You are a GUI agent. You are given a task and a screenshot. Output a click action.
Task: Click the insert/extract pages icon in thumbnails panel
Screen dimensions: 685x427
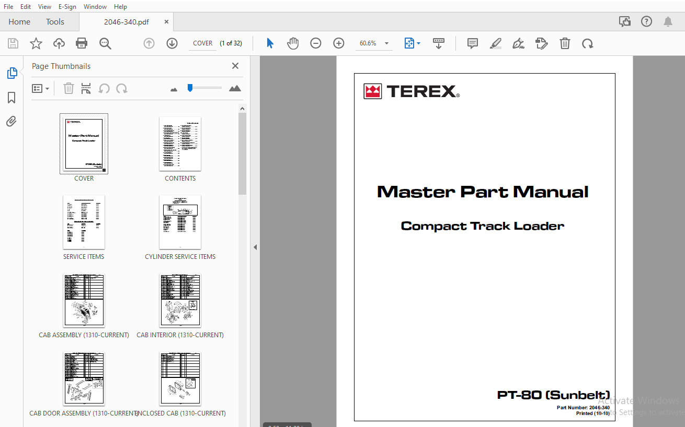coord(86,88)
